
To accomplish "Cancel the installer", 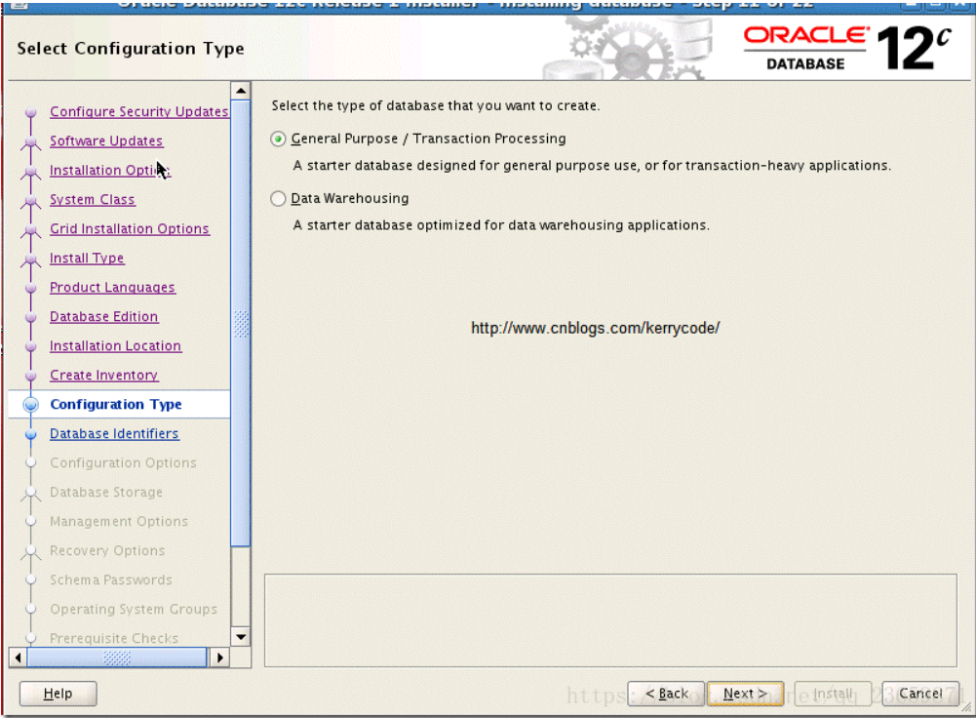I will point(920,693).
